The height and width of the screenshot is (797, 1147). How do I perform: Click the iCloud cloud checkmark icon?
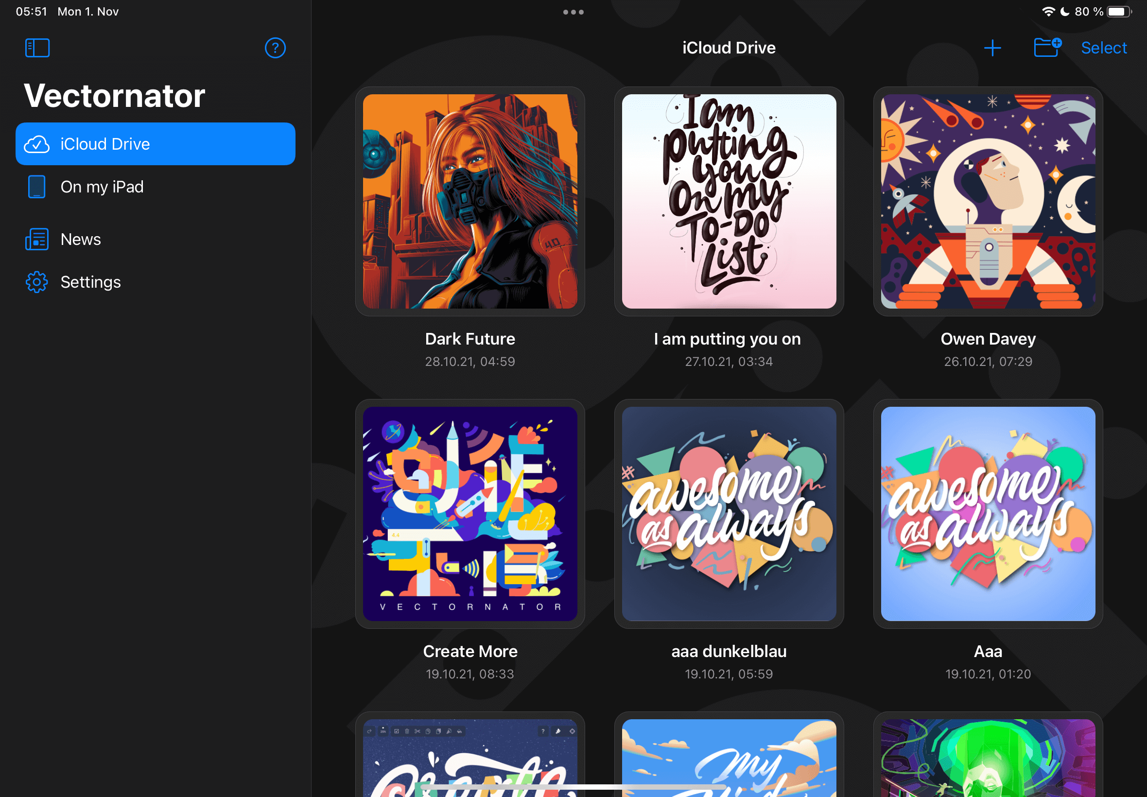tap(37, 144)
